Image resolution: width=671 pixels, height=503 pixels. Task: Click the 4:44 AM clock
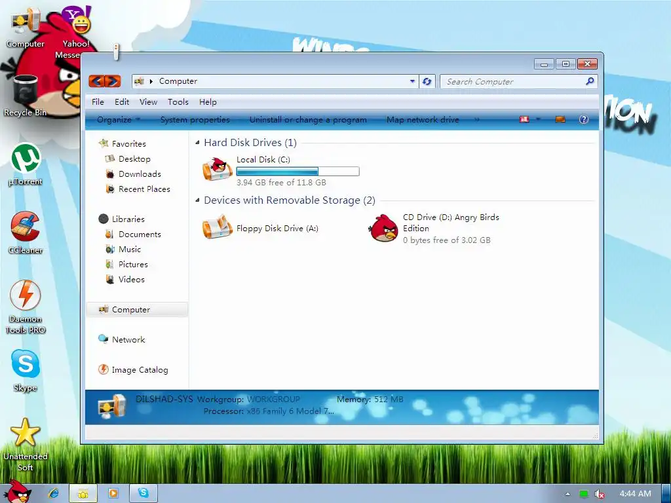(636, 494)
